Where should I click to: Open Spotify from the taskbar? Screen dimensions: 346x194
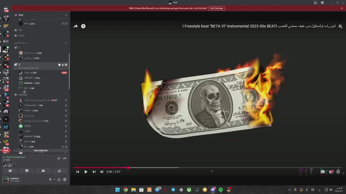click(221, 190)
